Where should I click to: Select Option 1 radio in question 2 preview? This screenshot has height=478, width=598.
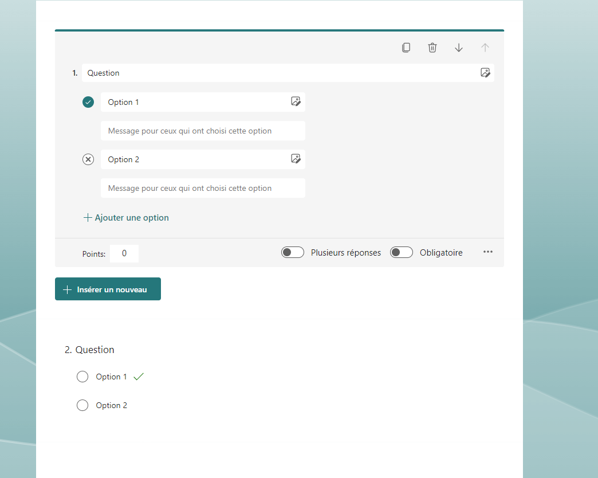pyautogui.click(x=82, y=377)
